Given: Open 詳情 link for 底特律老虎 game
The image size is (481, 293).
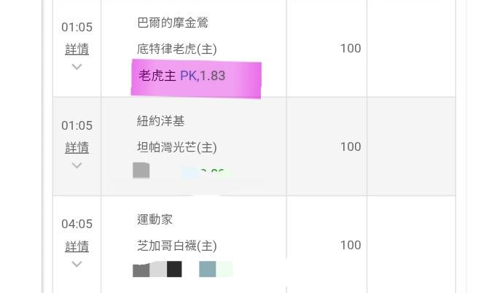Looking at the screenshot, I should point(77,49).
